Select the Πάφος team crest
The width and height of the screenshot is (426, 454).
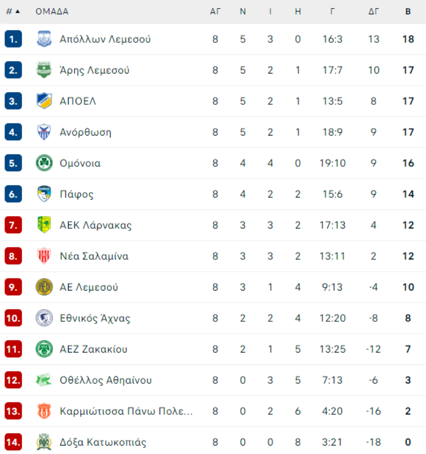pyautogui.click(x=44, y=194)
